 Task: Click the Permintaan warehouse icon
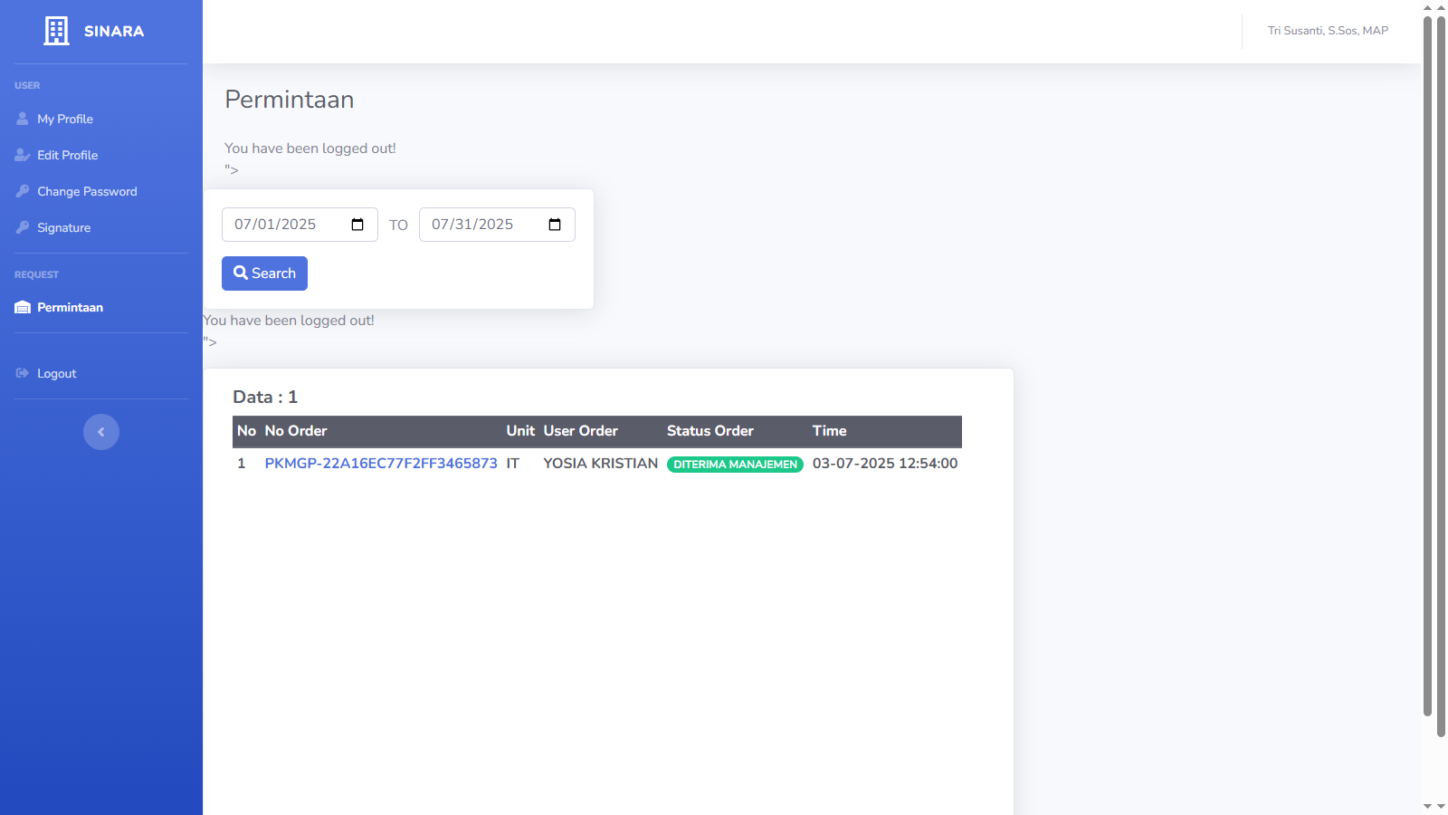23,308
